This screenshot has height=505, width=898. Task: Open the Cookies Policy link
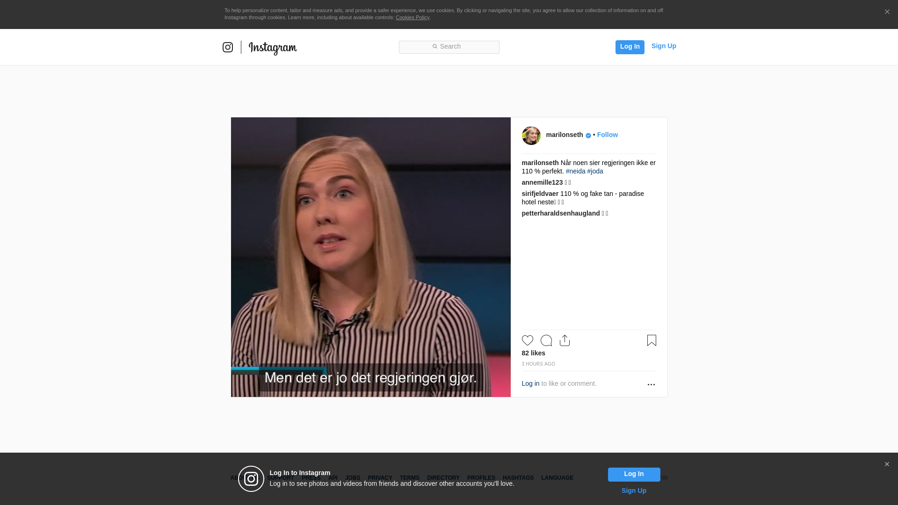[x=412, y=17]
